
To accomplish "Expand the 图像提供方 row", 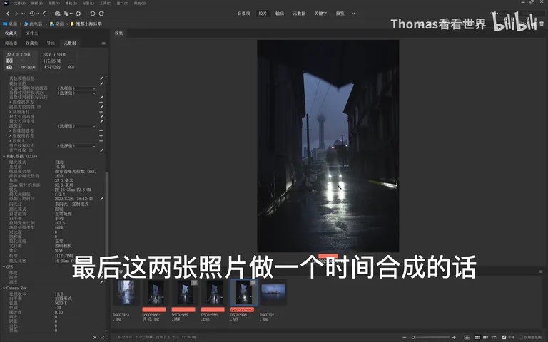I will click(10, 103).
